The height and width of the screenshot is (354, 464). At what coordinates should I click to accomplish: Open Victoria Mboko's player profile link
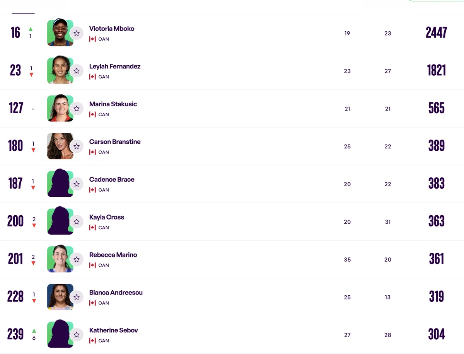[112, 29]
